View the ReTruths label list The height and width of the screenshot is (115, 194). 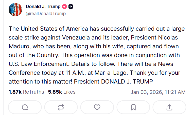point(33,92)
